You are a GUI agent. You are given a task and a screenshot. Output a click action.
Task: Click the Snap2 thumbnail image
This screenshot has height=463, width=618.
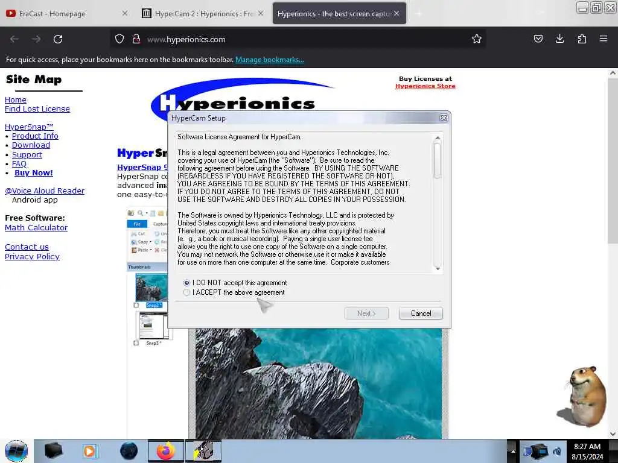[151, 288]
